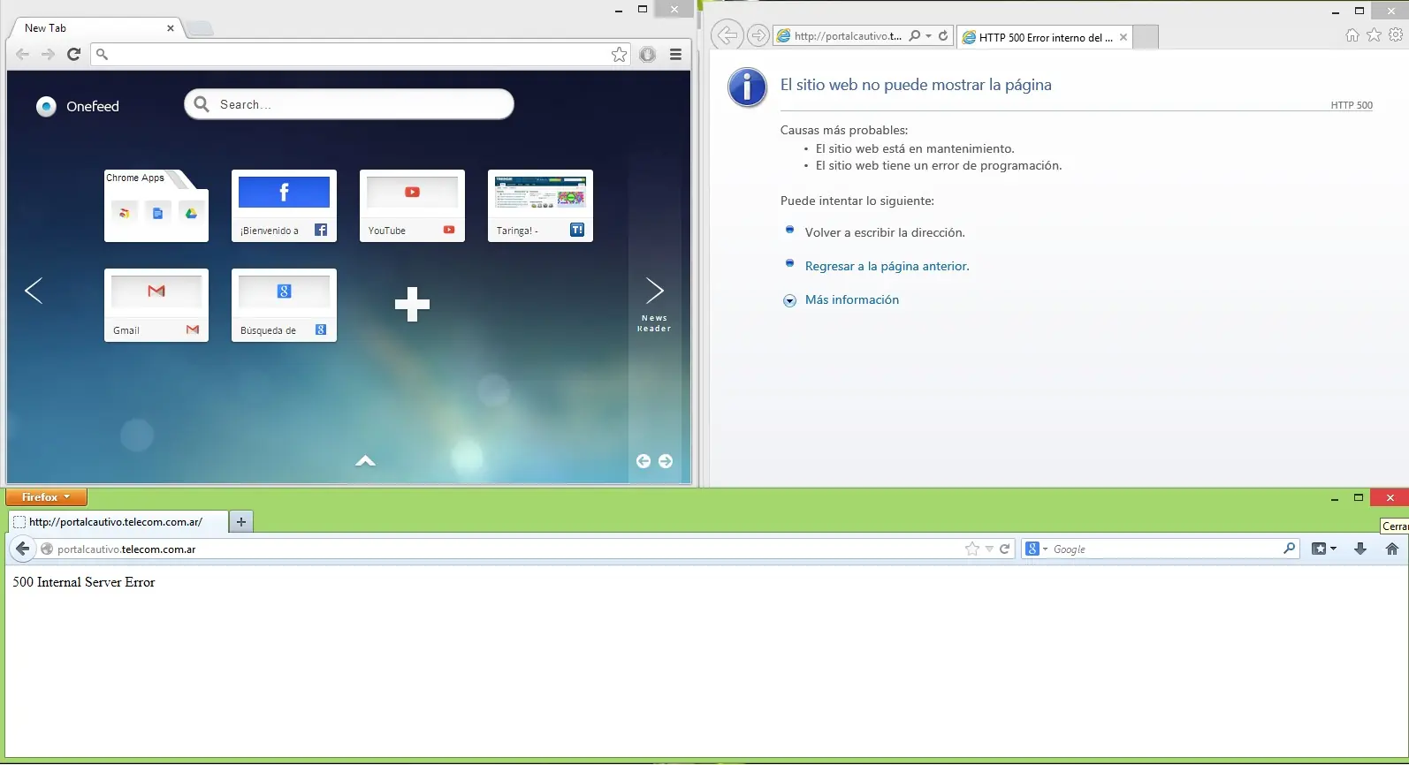This screenshot has width=1409, height=765.
Task: Bookmark page with Firefox star
Action: tap(972, 549)
